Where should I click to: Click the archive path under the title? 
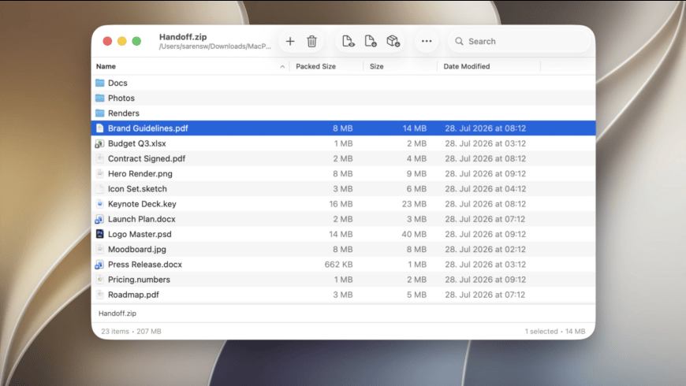pos(214,46)
